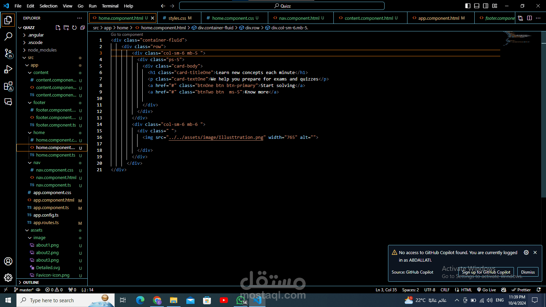Toggle the bottom panel
The height and width of the screenshot is (307, 546).
[x=477, y=6]
